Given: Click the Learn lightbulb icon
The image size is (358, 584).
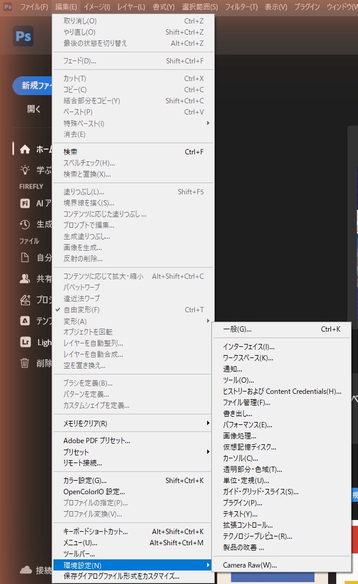Looking at the screenshot, I should (x=25, y=170).
